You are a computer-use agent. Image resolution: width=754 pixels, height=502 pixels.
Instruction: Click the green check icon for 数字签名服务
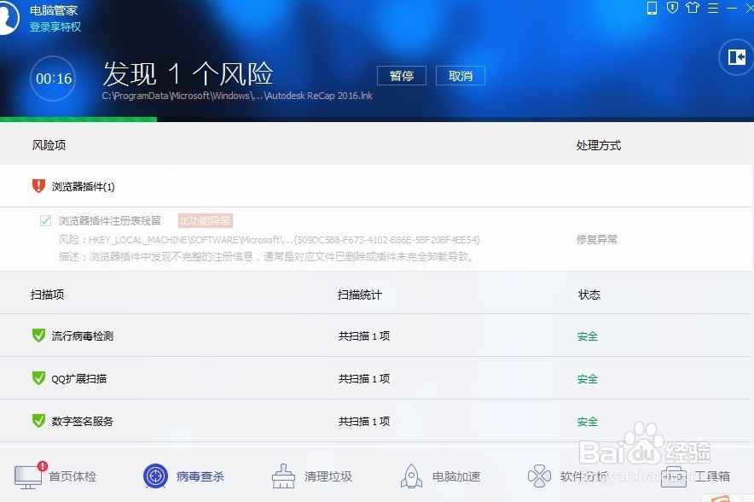38,421
